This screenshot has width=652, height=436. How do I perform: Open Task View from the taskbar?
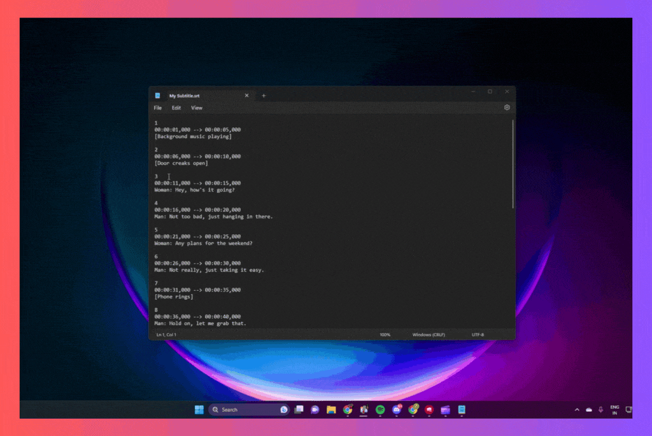coord(299,410)
